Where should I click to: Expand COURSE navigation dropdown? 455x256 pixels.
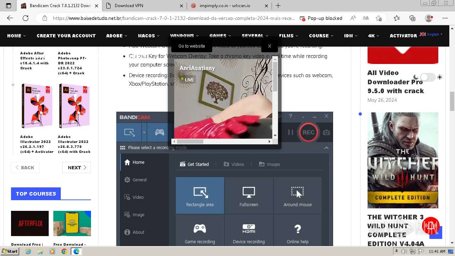coord(321,36)
